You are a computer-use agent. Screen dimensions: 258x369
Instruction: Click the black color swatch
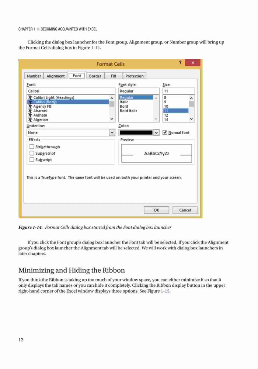pos(136,133)
